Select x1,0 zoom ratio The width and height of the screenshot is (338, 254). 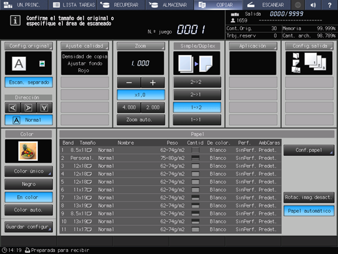click(x=141, y=95)
